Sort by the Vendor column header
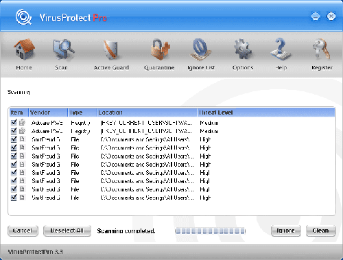 48,113
